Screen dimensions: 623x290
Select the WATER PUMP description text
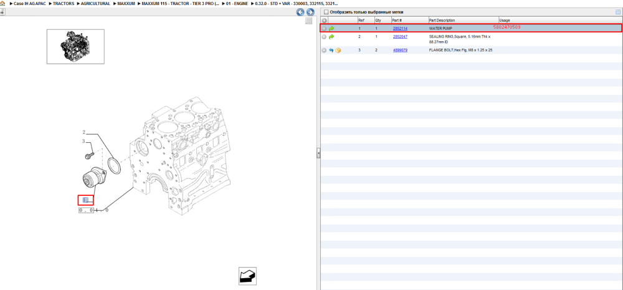(440, 29)
